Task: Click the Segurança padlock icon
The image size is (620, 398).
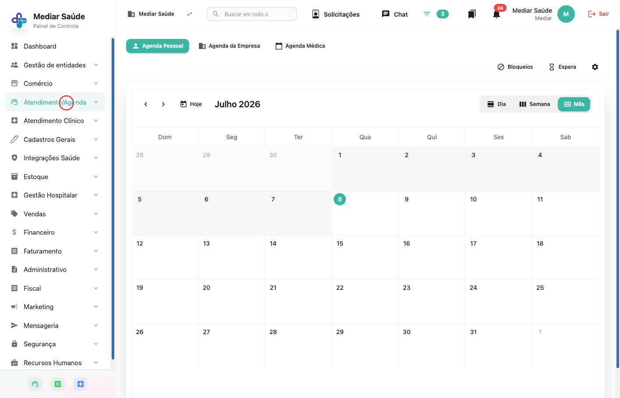Action: (x=14, y=344)
